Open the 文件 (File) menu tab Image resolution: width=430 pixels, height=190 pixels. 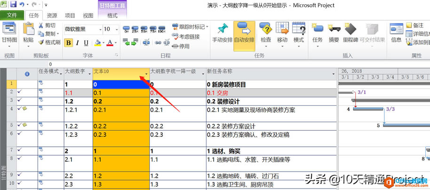coord(12,16)
